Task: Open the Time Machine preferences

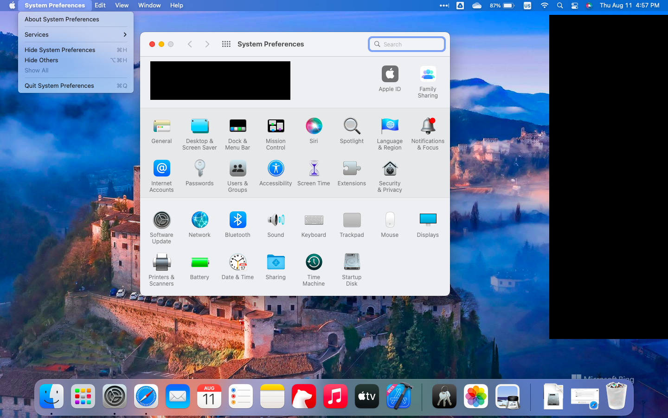Action: click(x=314, y=262)
